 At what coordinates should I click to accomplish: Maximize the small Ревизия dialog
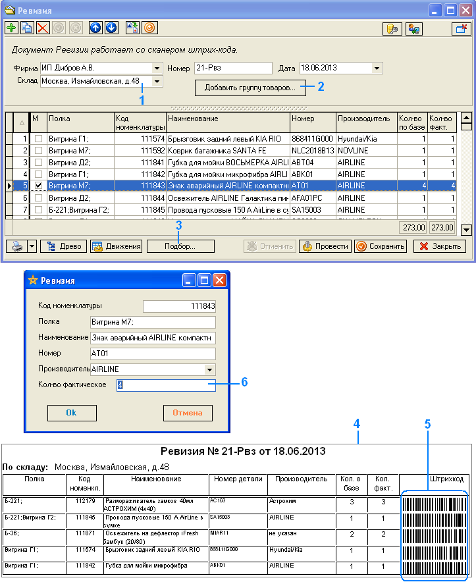(204, 280)
